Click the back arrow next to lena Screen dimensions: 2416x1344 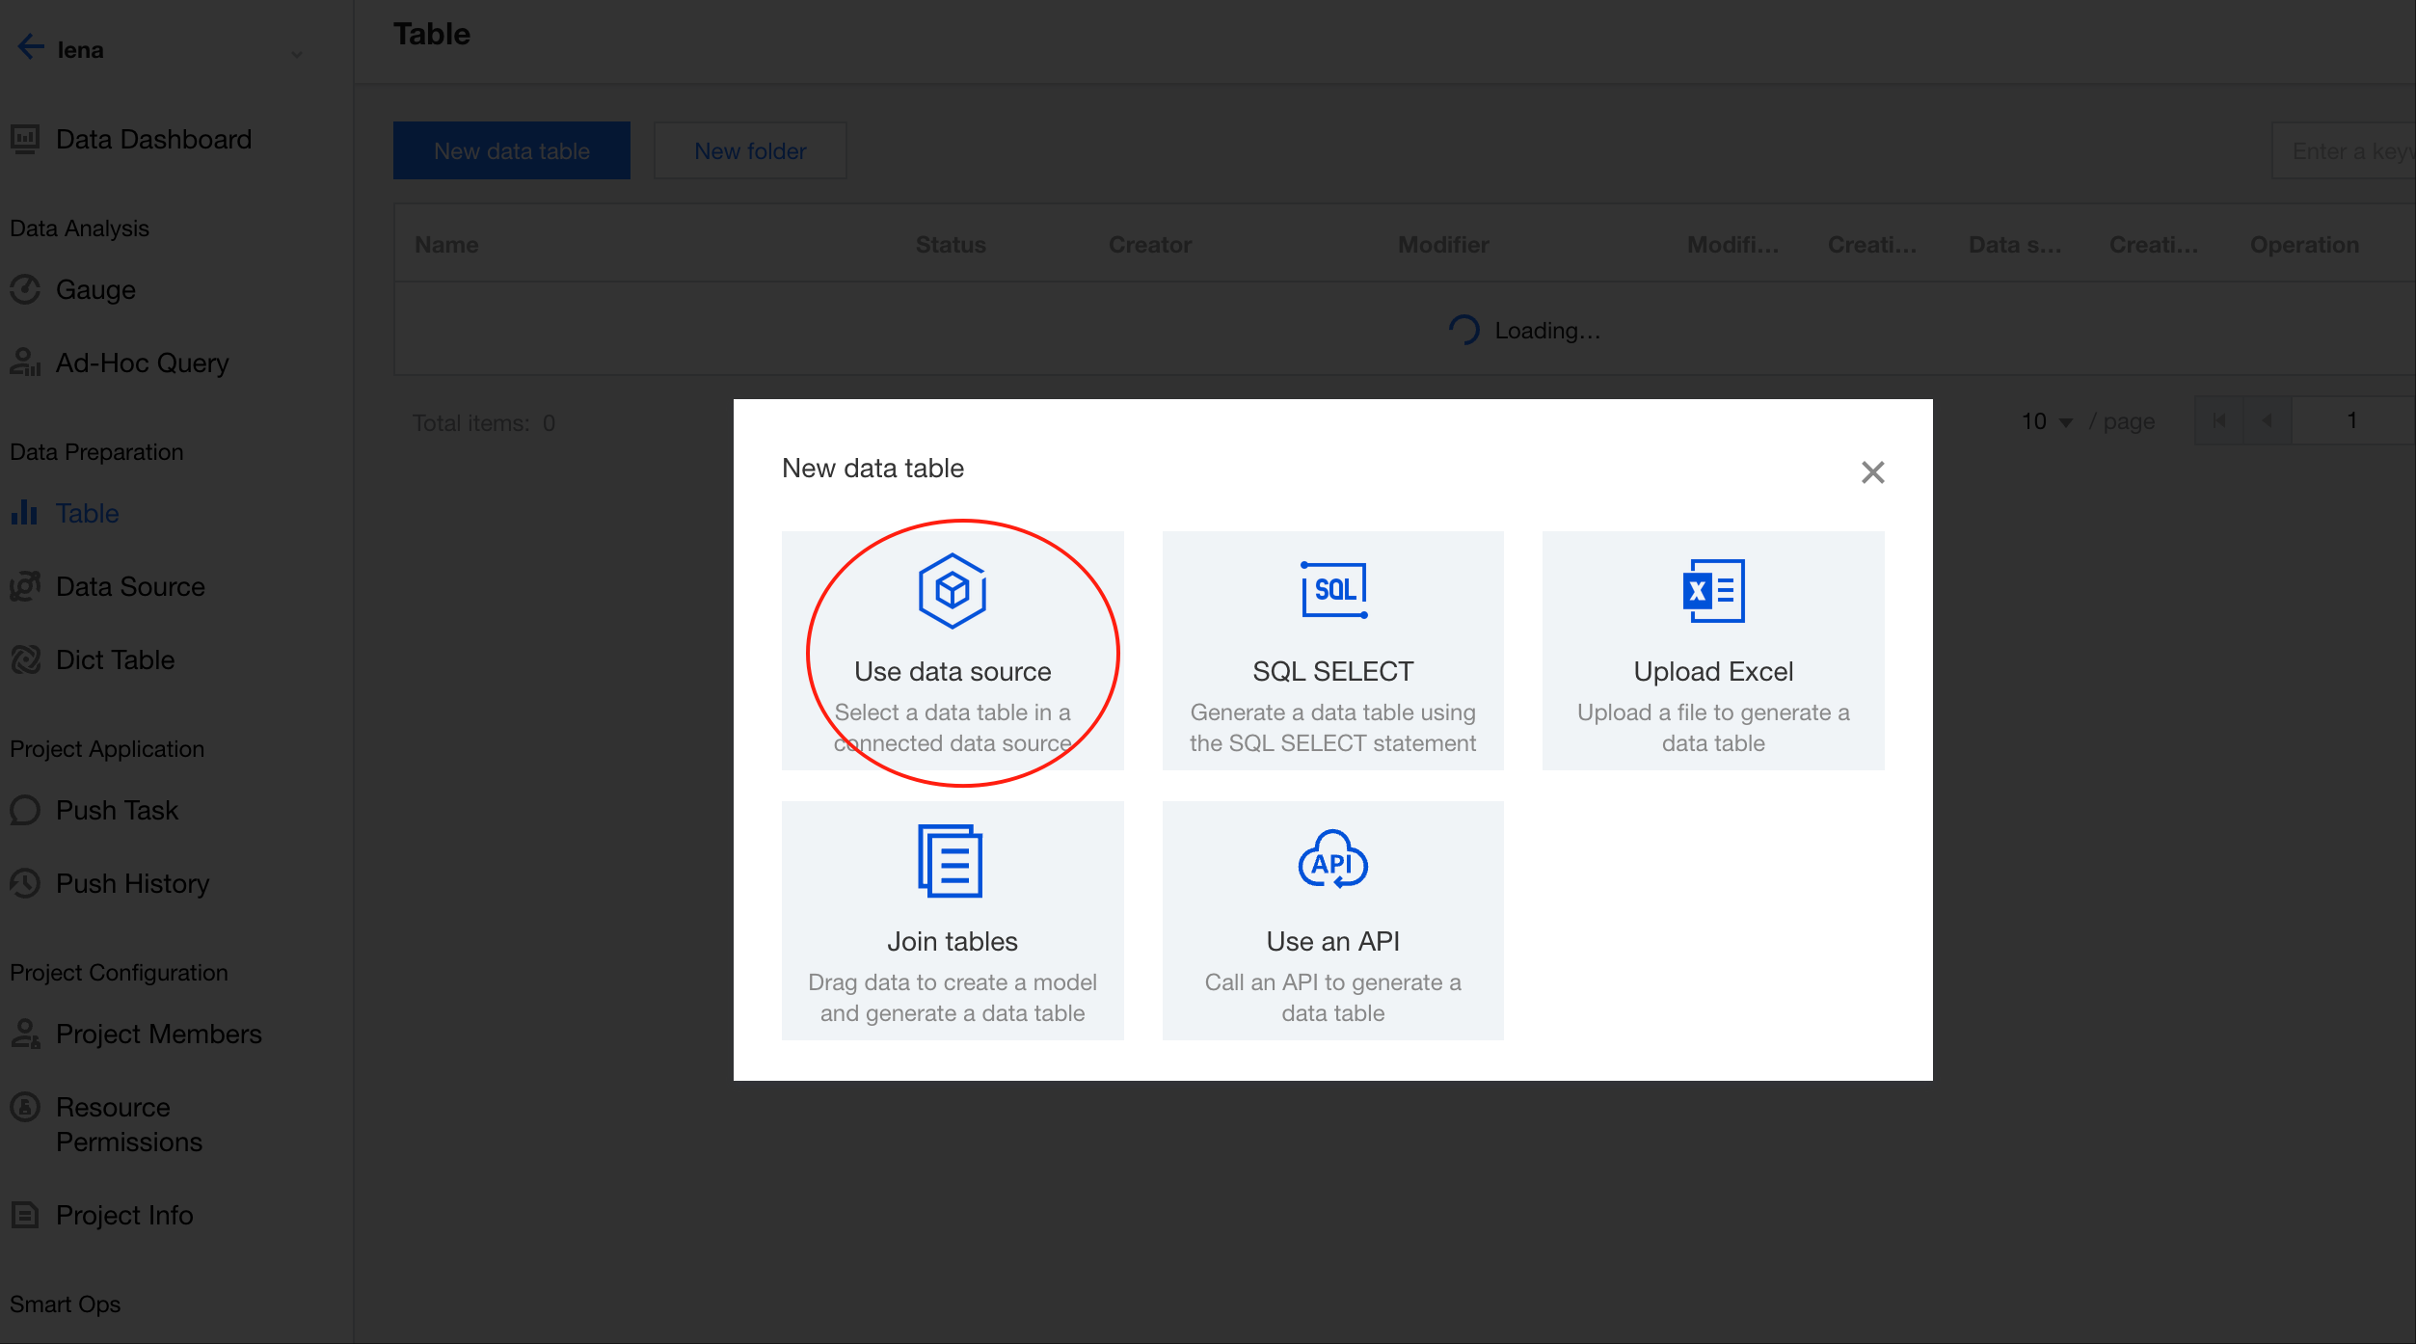31,48
